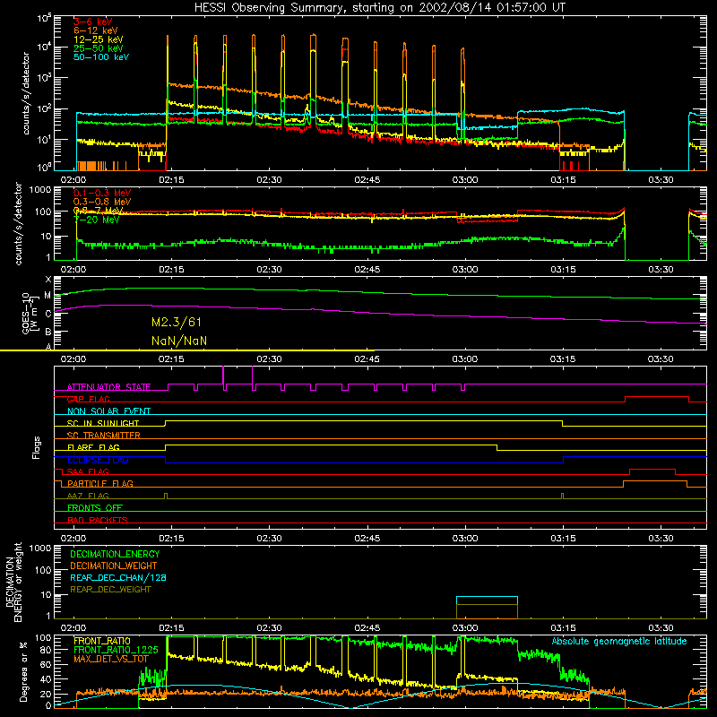
Task: Select the yellow 12-25 keV legend label
Action: pyautogui.click(x=98, y=39)
